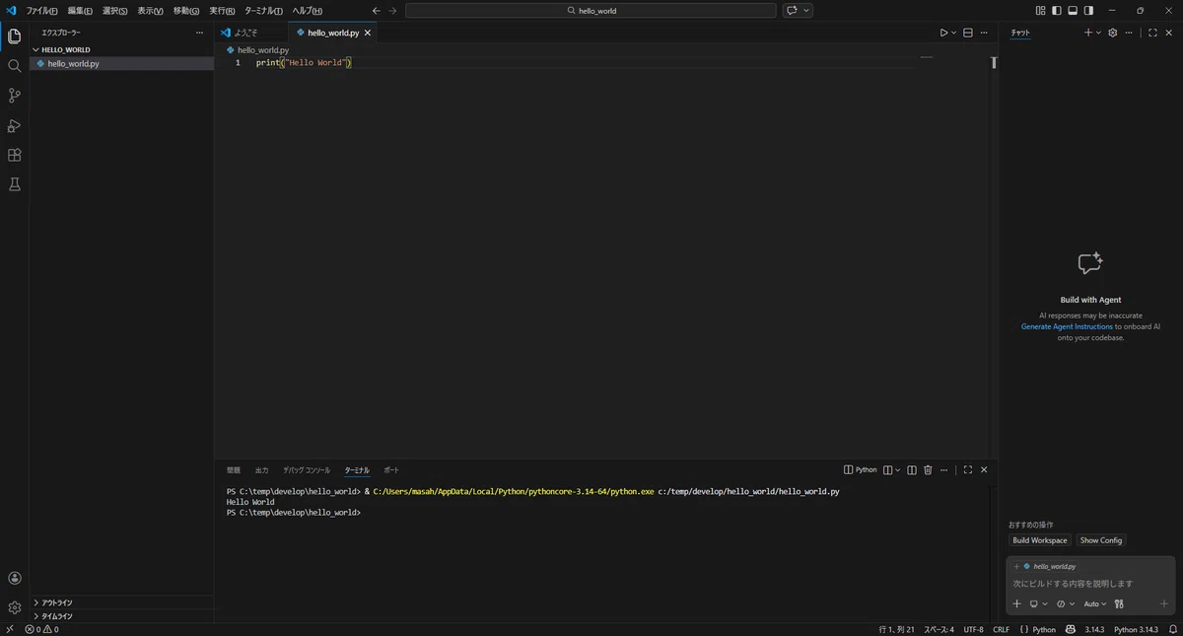Image resolution: width=1183 pixels, height=636 pixels.
Task: Click the Generate Agent Instructions link
Action: 1067,326
